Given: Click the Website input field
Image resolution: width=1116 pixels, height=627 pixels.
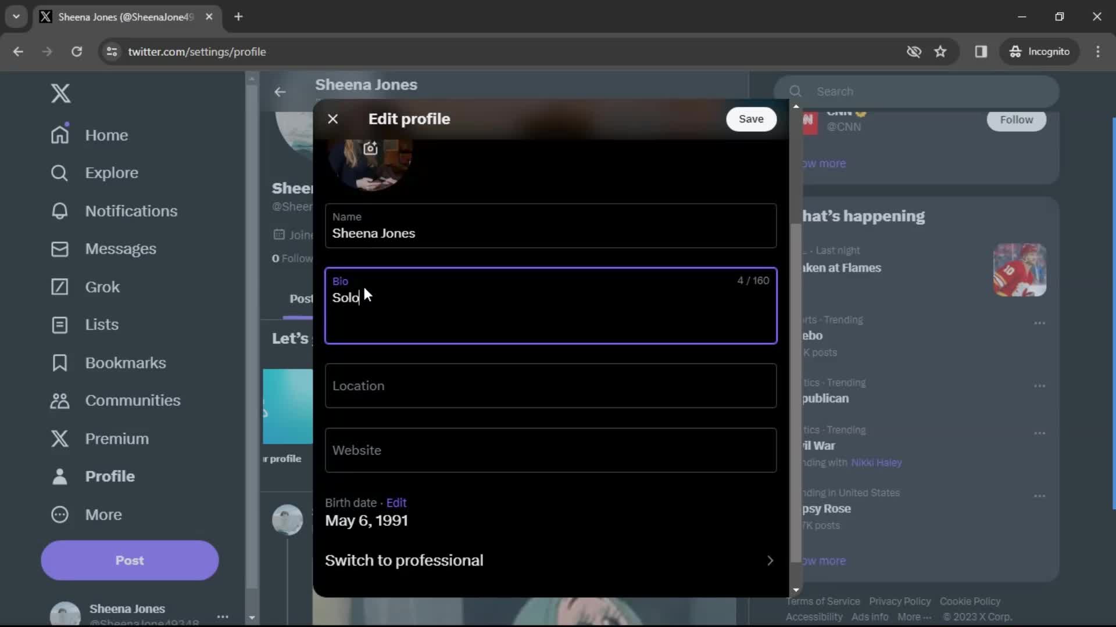Looking at the screenshot, I should click(x=550, y=450).
